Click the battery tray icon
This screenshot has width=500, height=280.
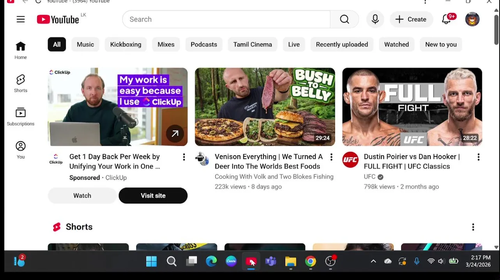454,261
